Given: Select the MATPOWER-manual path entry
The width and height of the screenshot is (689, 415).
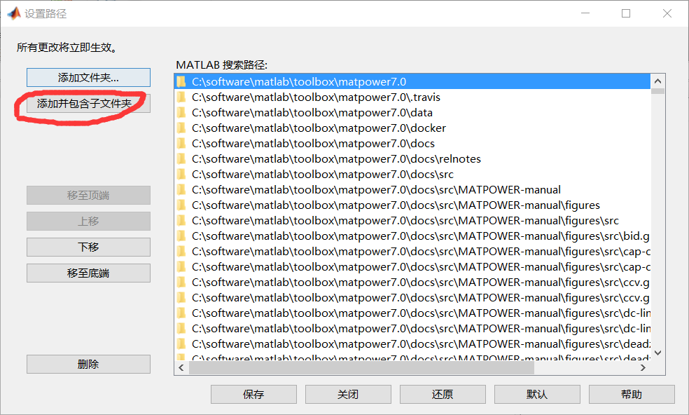Looking at the screenshot, I should coord(350,189).
